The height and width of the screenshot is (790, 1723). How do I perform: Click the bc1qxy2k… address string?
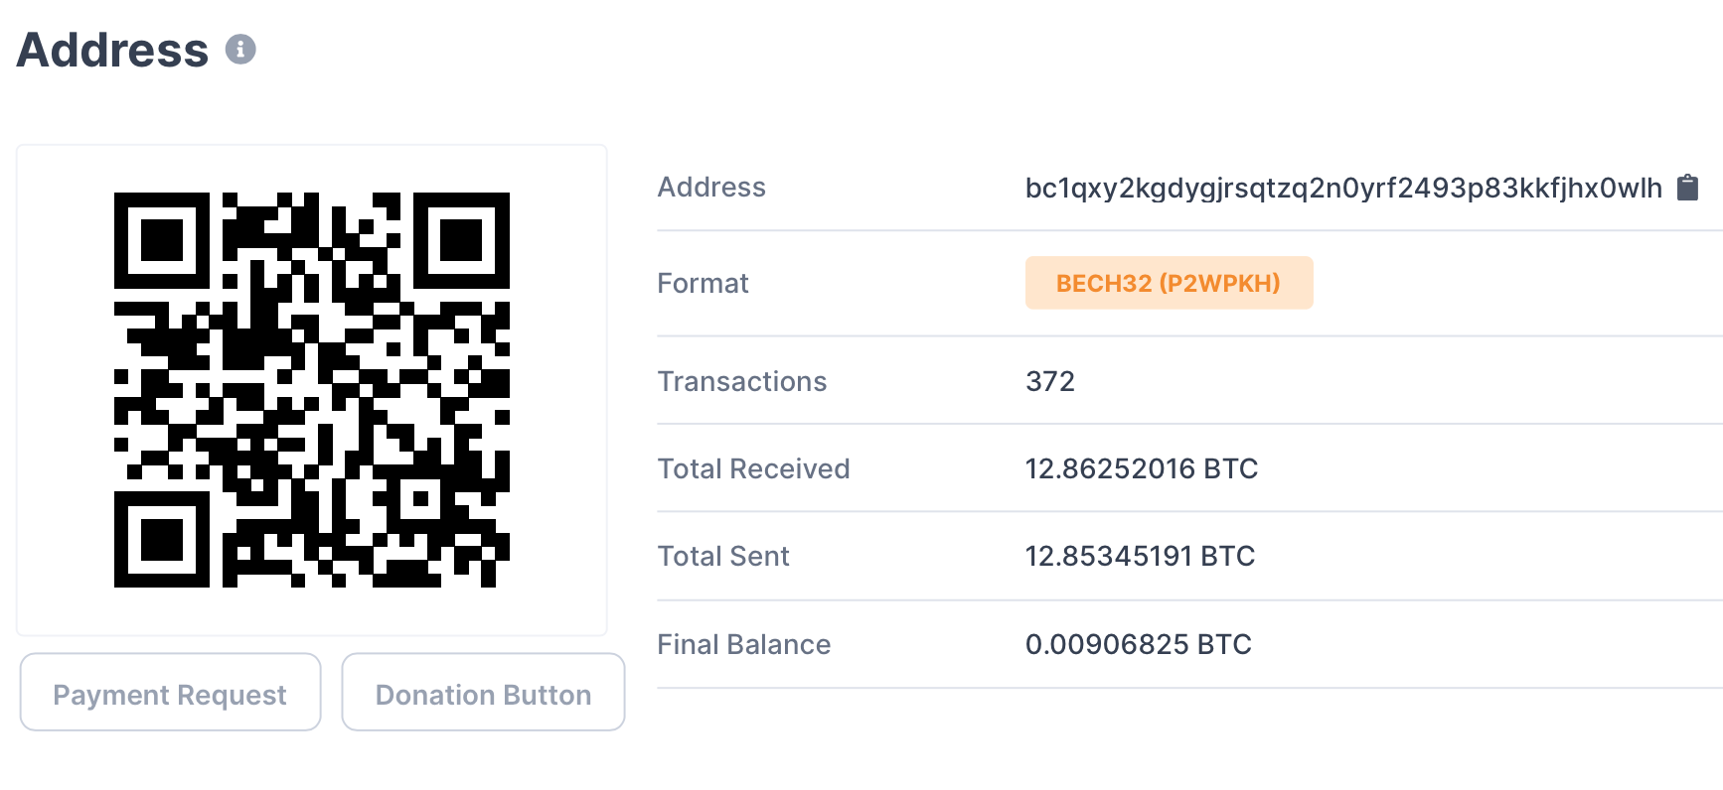pos(1342,188)
